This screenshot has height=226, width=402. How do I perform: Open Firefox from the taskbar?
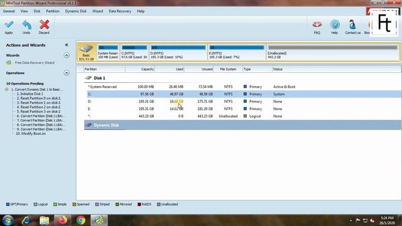pos(63,220)
